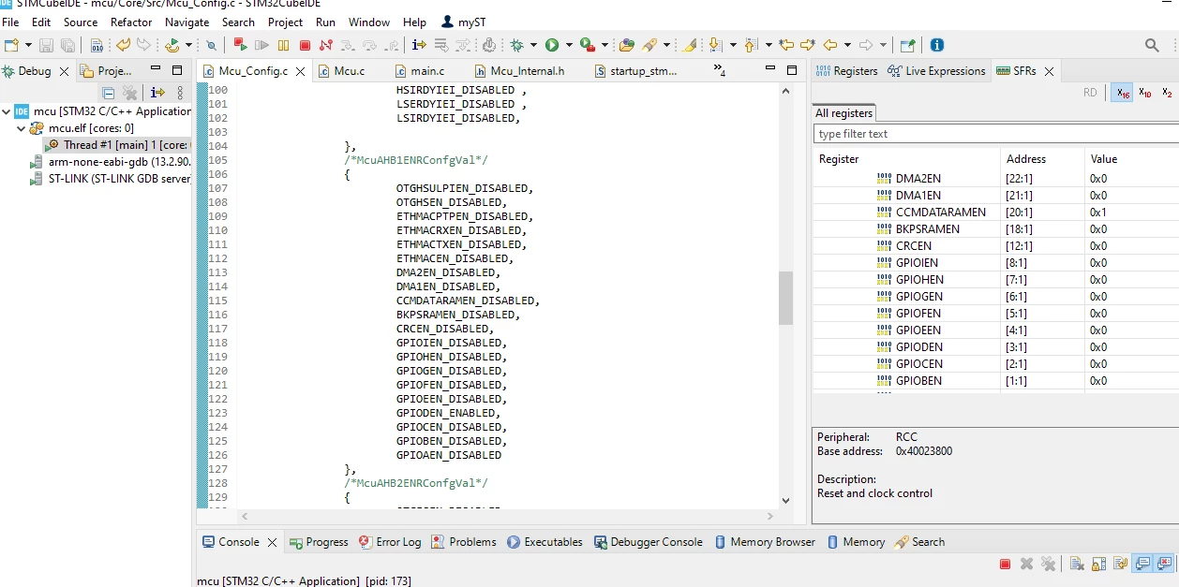Close the Mcu_Config.c editor tab
The height and width of the screenshot is (587, 1179).
click(x=300, y=71)
